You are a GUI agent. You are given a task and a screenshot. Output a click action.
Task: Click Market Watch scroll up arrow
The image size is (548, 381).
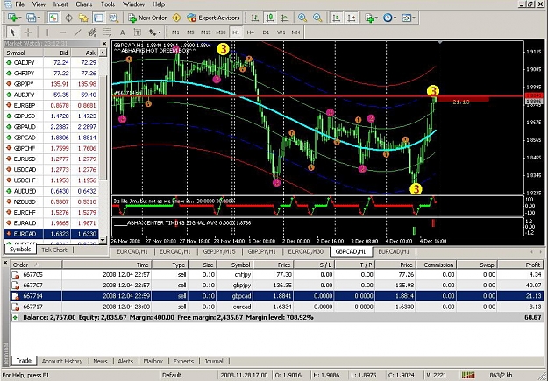pyautogui.click(x=103, y=53)
